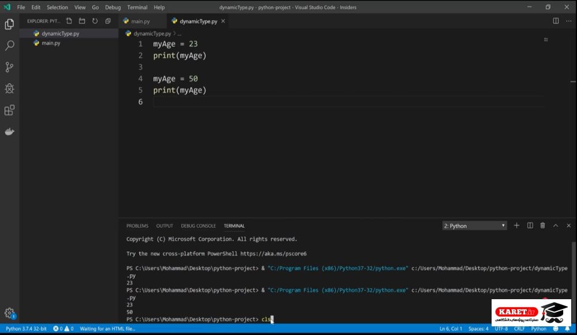Open the Debug menu
Image resolution: width=577 pixels, height=335 pixels.
point(113,7)
